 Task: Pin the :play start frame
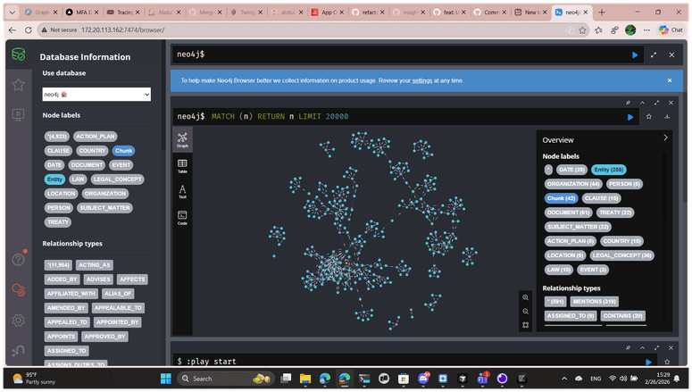[628, 348]
